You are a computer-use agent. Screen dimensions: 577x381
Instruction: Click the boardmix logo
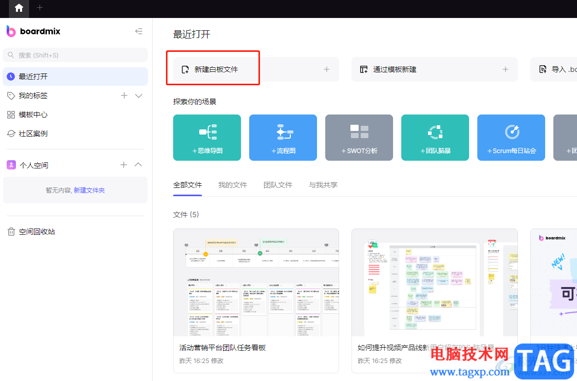click(x=33, y=31)
